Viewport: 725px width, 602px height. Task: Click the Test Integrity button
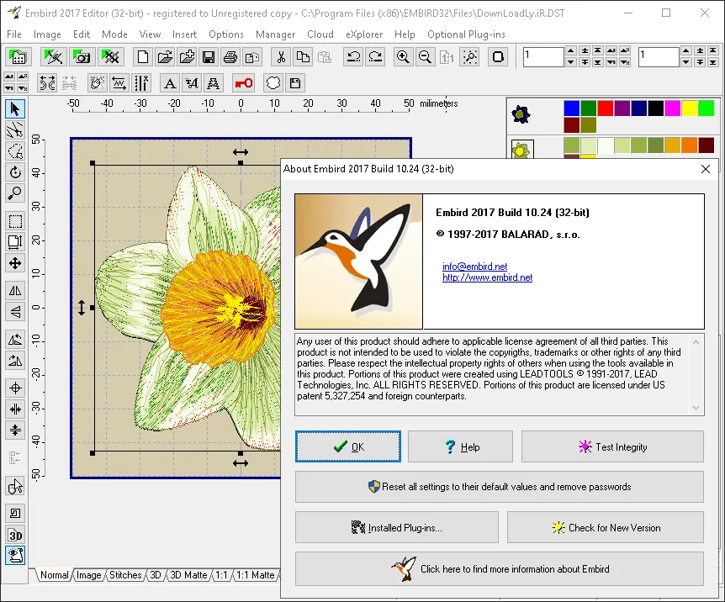pyautogui.click(x=612, y=446)
